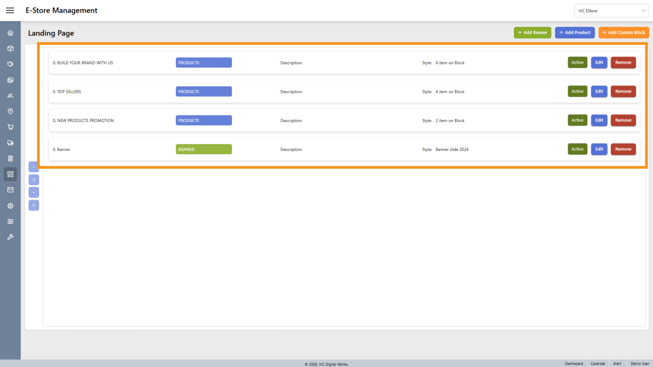Expand the VIC EStore store dropdown
Screen dimensions: 653x367
point(611,11)
